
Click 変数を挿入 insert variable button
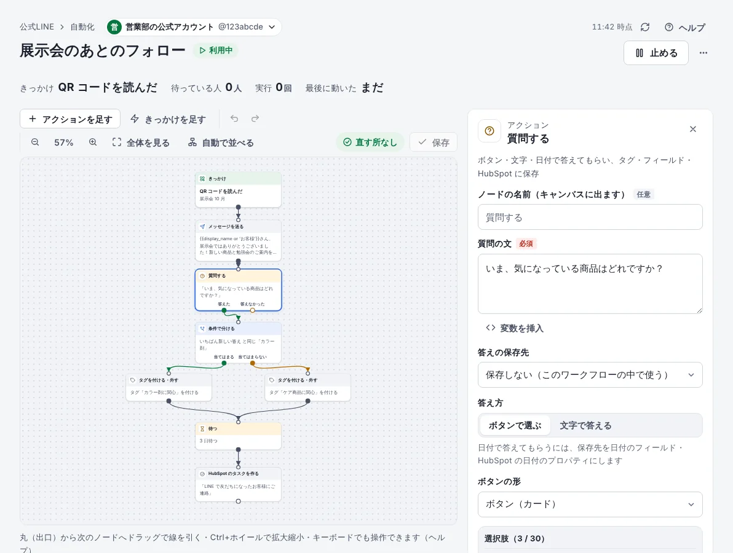pyautogui.click(x=515, y=328)
